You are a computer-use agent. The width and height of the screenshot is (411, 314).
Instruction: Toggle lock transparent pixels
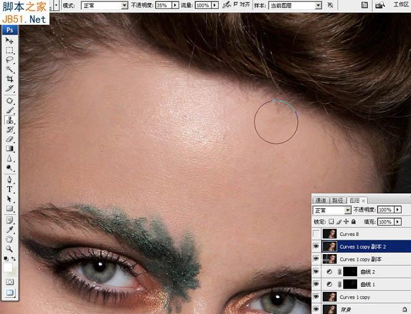[331, 221]
